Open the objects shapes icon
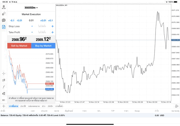 point(4,93)
